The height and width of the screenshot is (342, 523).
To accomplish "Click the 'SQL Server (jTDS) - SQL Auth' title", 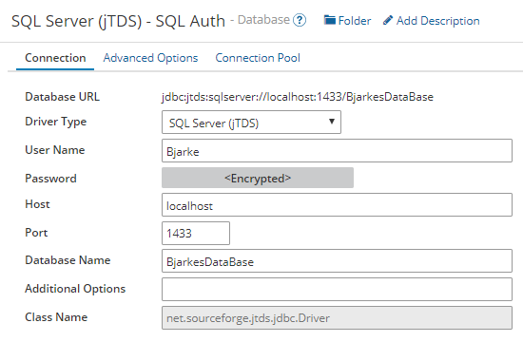I will pos(119,21).
